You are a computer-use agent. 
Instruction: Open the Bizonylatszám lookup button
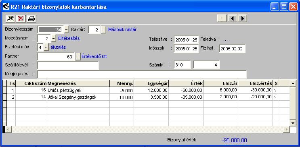(66, 29)
